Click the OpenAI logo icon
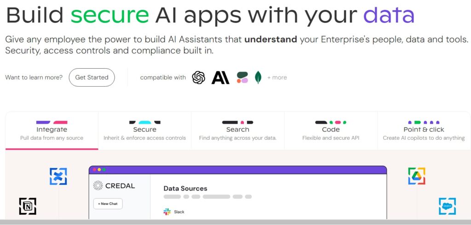This screenshot has width=471, height=225. click(x=199, y=77)
